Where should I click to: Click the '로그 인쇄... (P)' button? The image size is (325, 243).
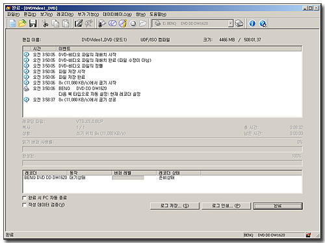click(x=226, y=206)
